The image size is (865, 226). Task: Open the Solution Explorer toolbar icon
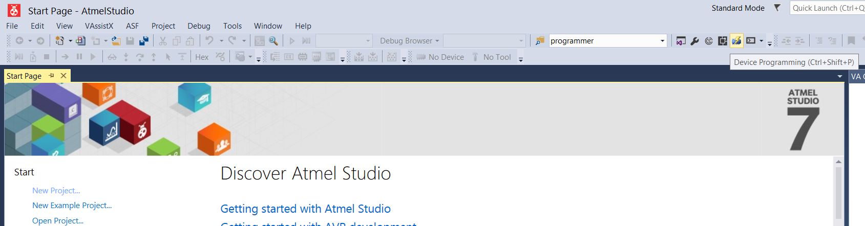pyautogui.click(x=681, y=41)
